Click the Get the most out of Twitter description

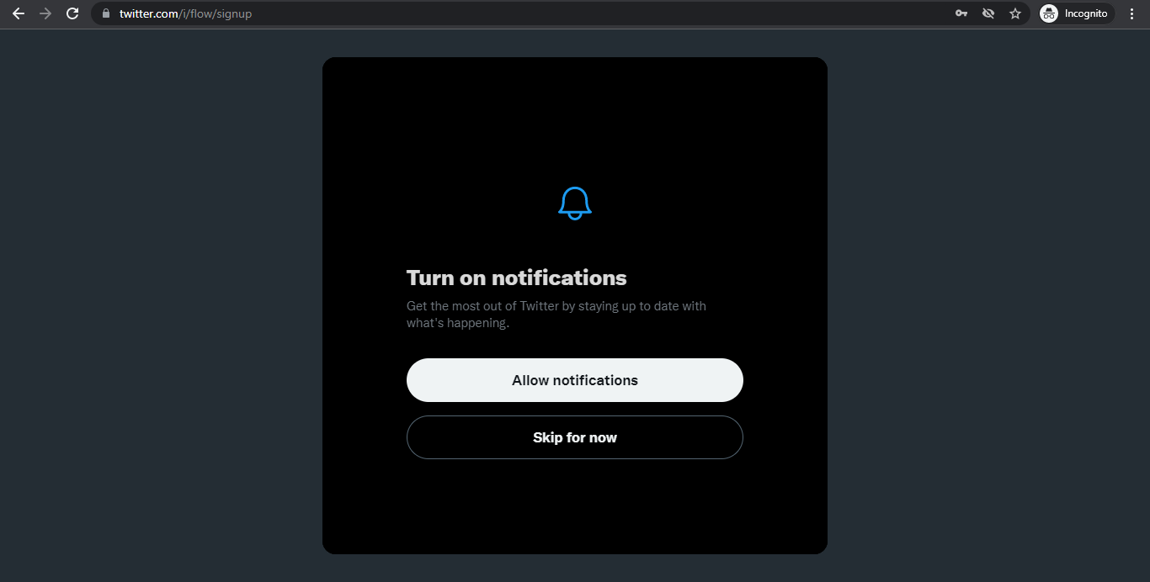pyautogui.click(x=556, y=315)
